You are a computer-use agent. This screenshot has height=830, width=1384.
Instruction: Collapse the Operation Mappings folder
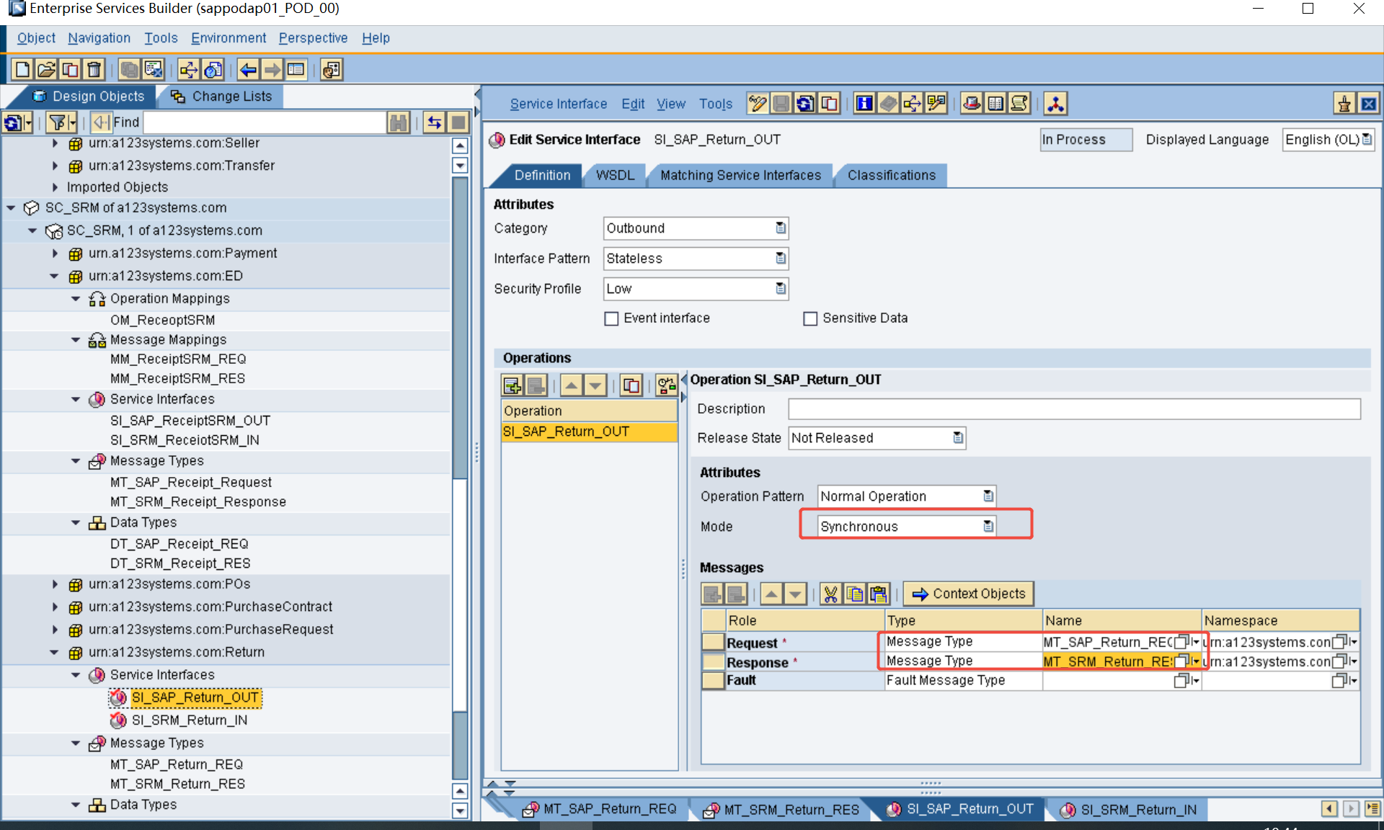pyautogui.click(x=76, y=298)
